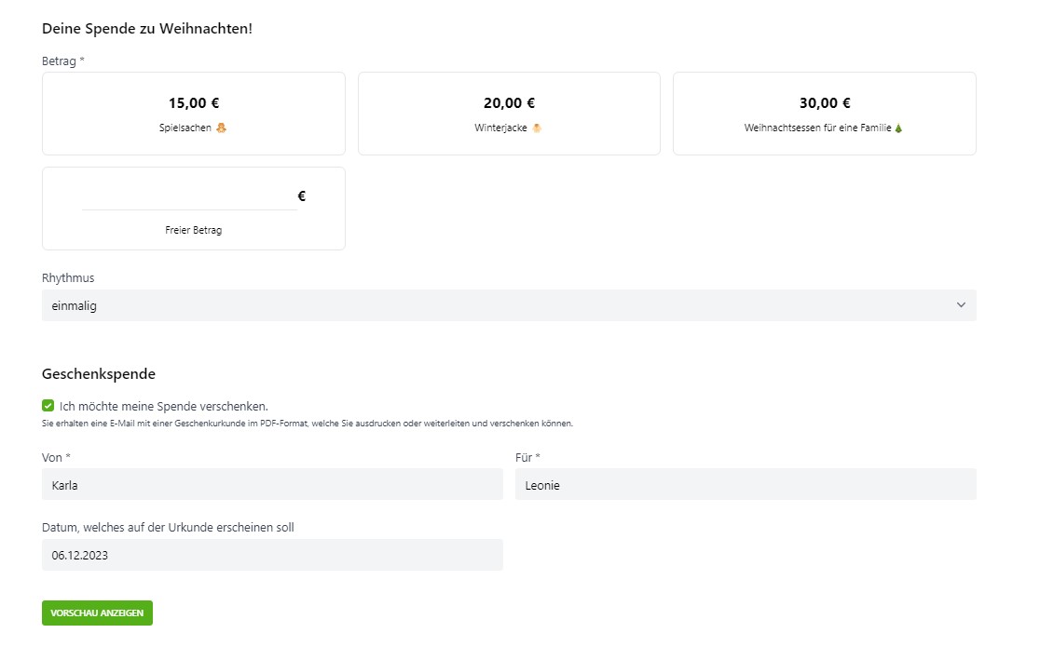The width and height of the screenshot is (1040, 660).
Task: Toggle via 'Ich möchte meine Spende verschenken' label
Action: click(164, 406)
